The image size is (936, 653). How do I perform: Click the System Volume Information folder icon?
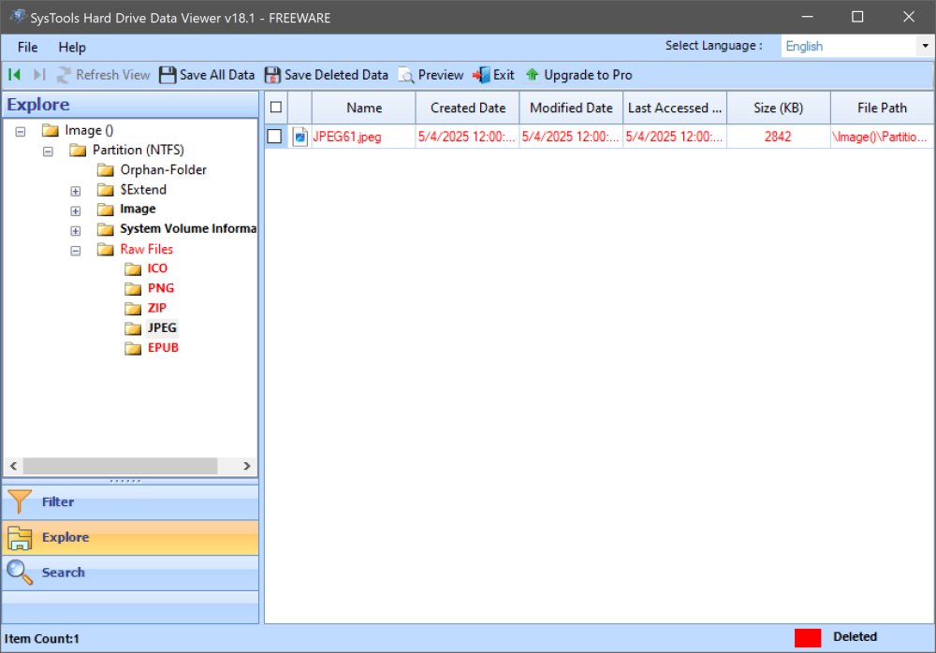(x=106, y=229)
